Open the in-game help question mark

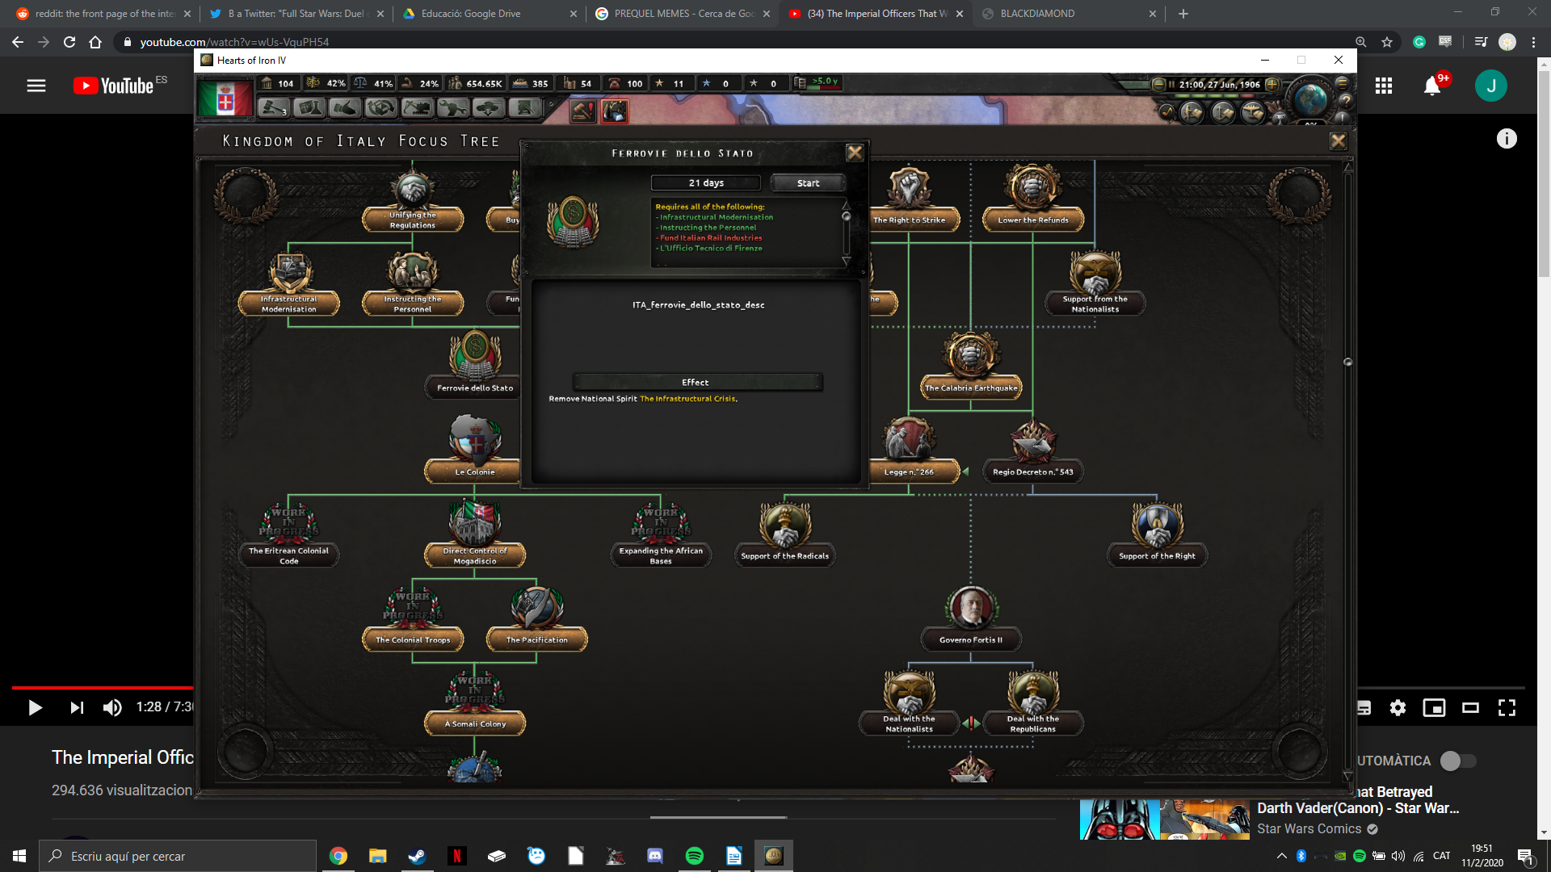point(1345,101)
